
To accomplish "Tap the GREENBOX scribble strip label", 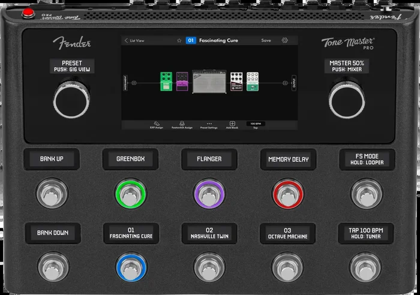I will coord(130,159).
